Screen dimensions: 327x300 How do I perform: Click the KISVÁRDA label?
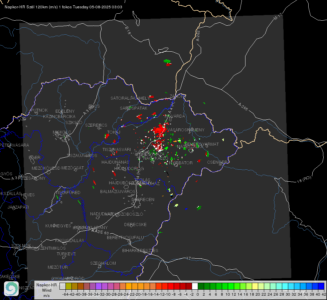(x=175, y=116)
